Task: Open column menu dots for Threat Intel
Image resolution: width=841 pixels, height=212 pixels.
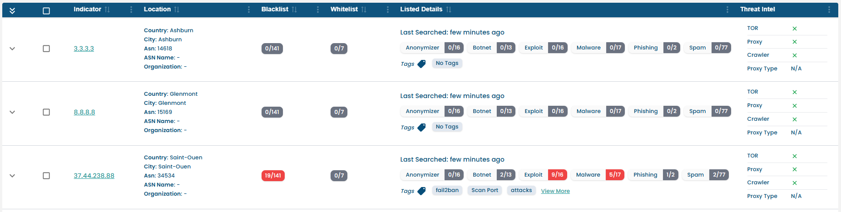Action: pyautogui.click(x=829, y=10)
